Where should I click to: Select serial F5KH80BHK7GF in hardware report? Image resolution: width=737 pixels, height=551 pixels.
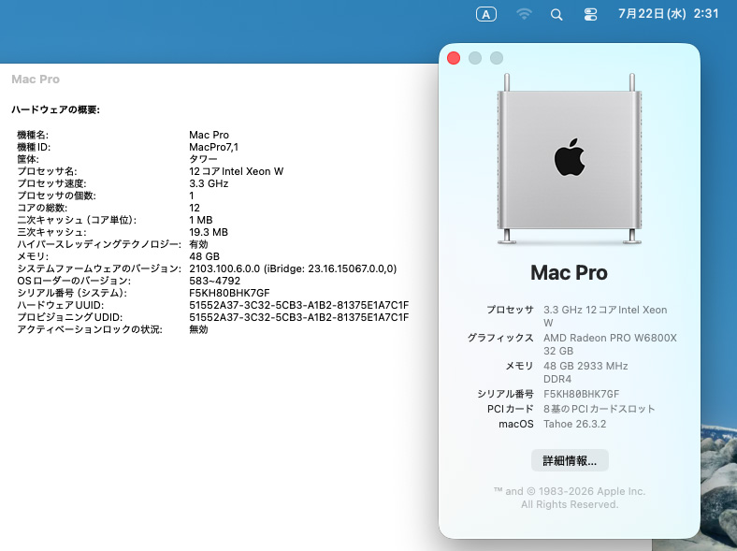click(229, 294)
